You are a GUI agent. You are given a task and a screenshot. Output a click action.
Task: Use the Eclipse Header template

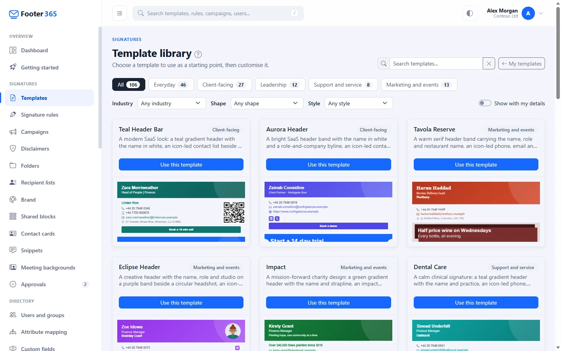(x=181, y=303)
